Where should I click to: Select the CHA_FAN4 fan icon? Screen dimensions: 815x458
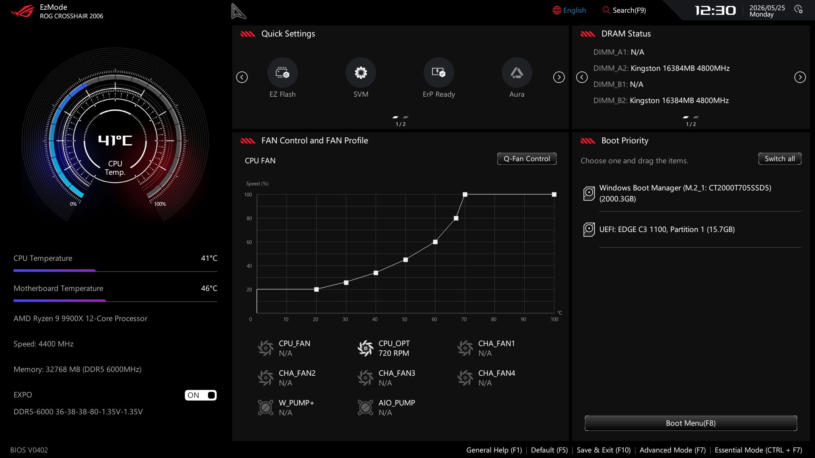tap(465, 378)
